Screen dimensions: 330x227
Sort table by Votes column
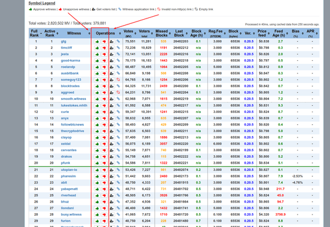coord(130,33)
